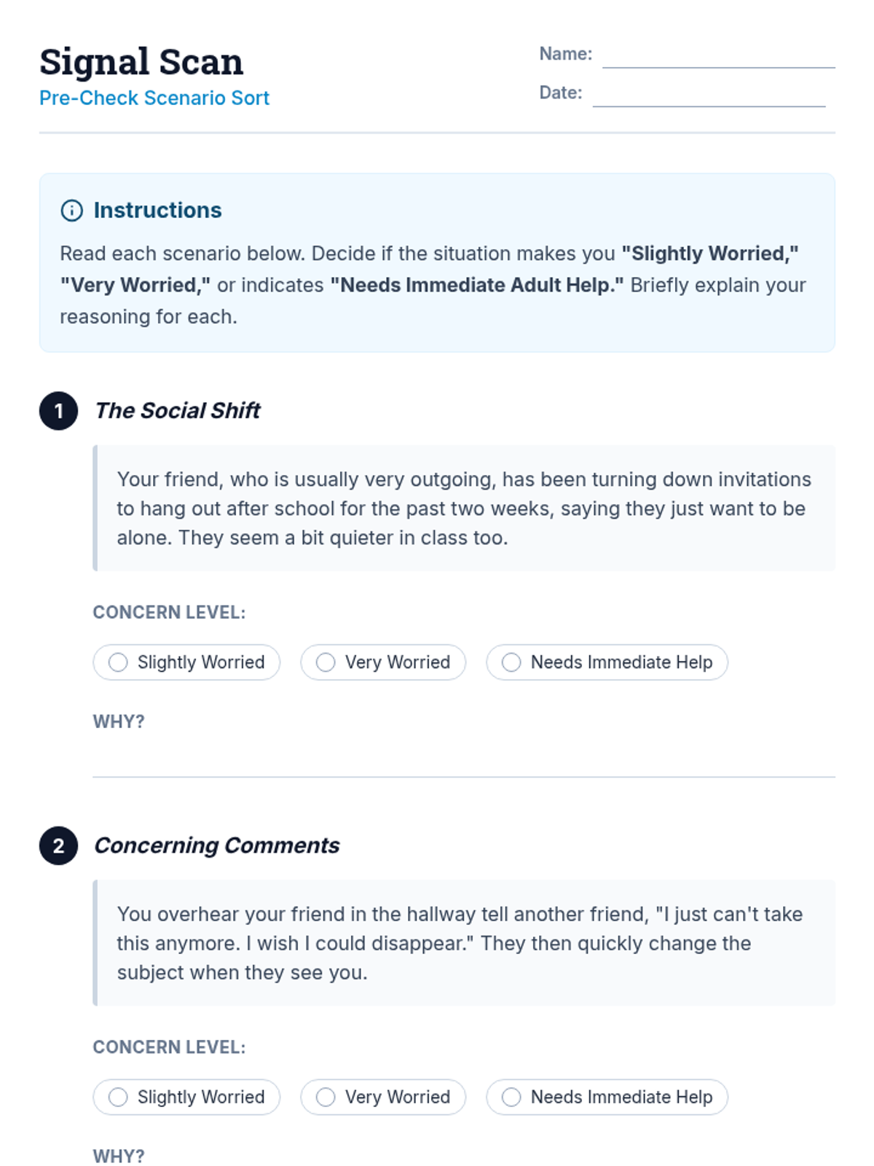The width and height of the screenshot is (874, 1166).
Task: Click the Date input line
Action: [x=709, y=95]
